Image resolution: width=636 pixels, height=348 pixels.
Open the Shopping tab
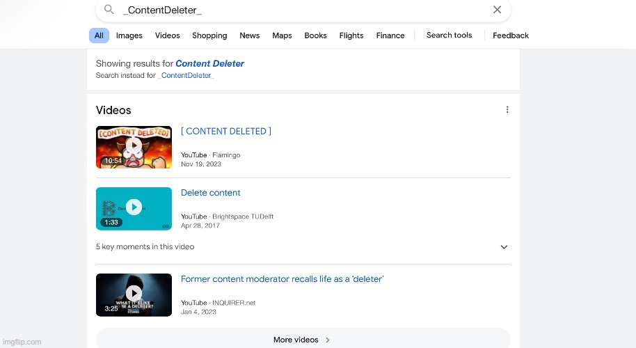tap(209, 35)
